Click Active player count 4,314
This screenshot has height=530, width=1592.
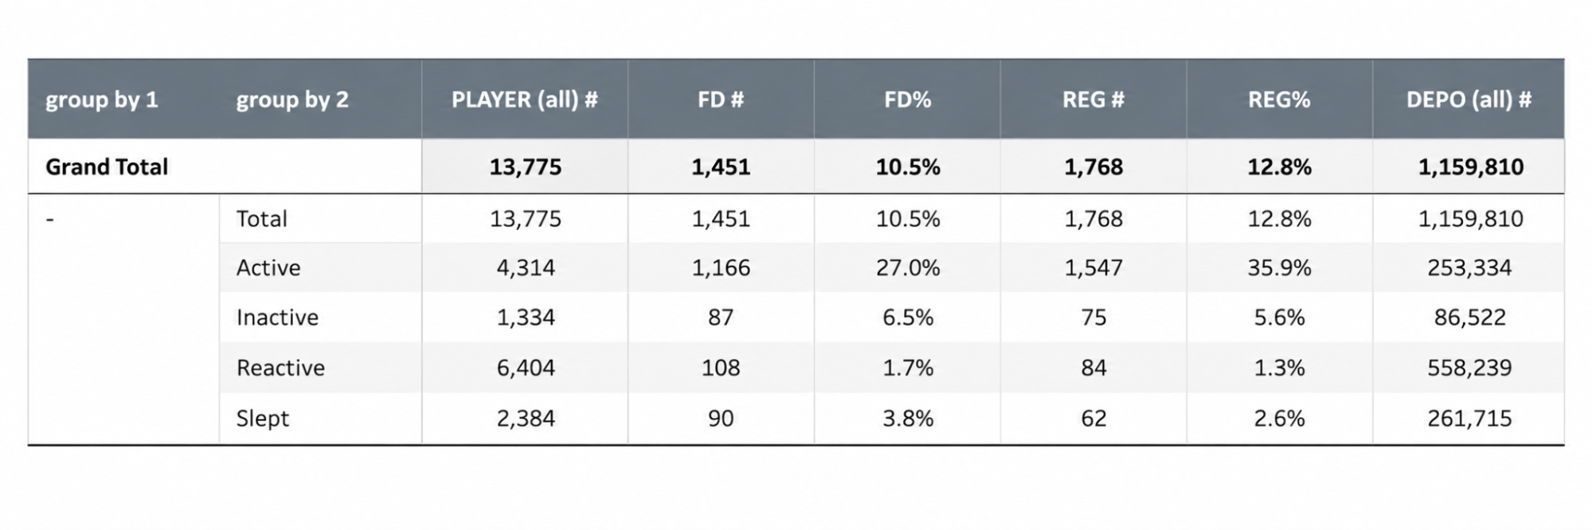526,267
